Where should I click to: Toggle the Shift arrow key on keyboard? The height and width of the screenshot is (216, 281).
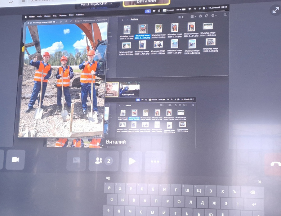(x=108, y=211)
